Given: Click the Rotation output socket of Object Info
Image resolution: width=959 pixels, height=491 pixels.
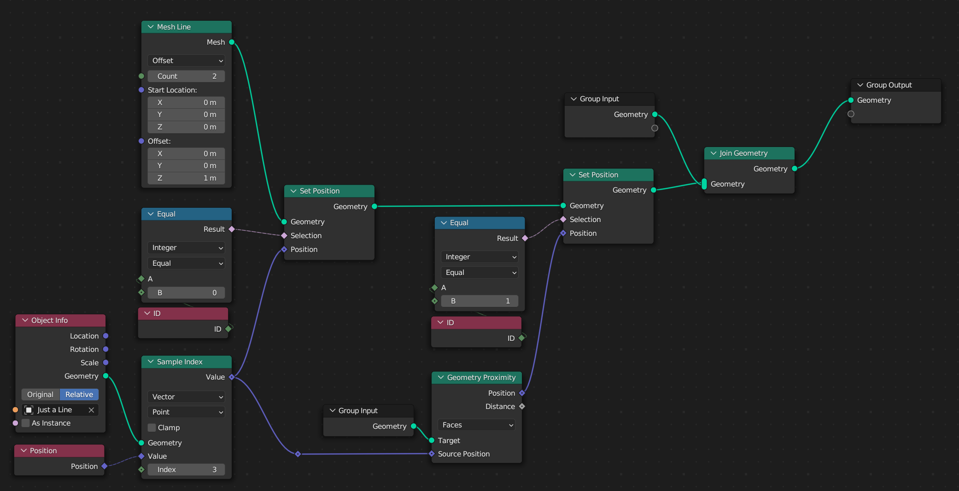Looking at the screenshot, I should (105, 349).
